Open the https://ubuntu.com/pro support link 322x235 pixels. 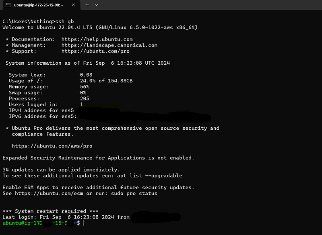[x=95, y=51]
